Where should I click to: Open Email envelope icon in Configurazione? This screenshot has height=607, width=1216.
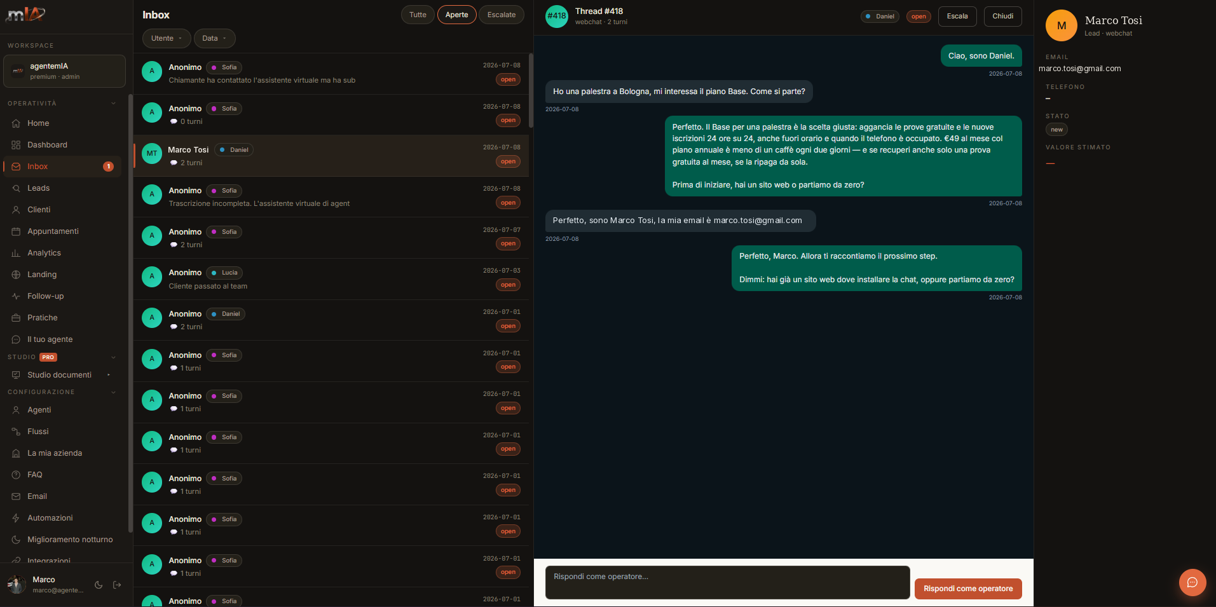point(16,496)
